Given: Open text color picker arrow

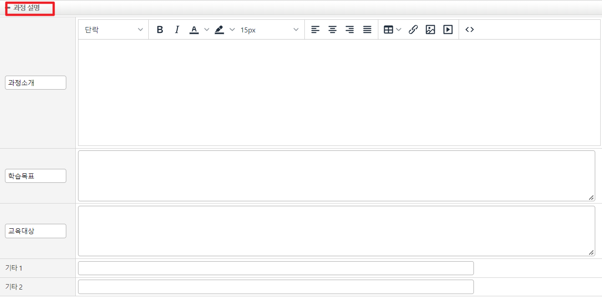Looking at the screenshot, I should [207, 30].
